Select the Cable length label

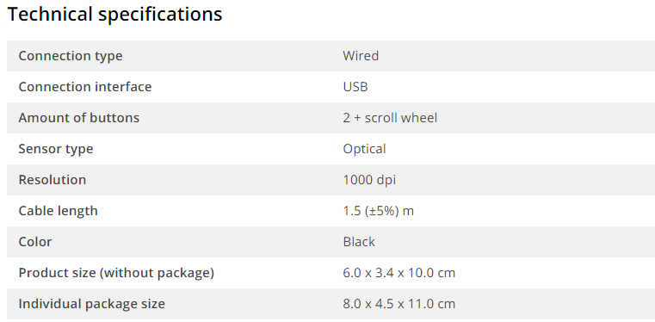coord(58,211)
